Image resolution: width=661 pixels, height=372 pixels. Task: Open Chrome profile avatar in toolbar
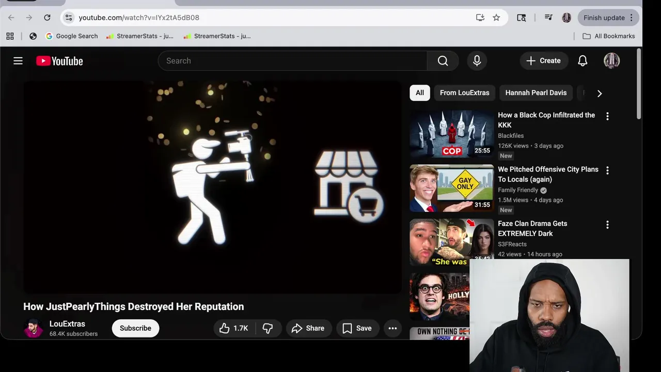[x=566, y=18]
